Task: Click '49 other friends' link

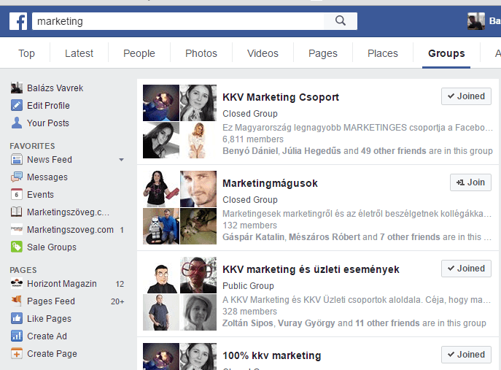Action: (x=394, y=151)
